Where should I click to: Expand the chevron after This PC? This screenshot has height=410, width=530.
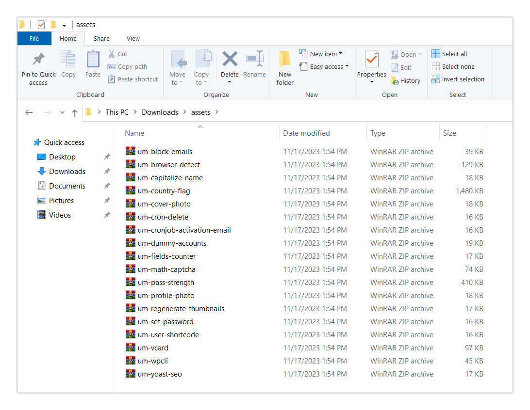[x=135, y=112]
